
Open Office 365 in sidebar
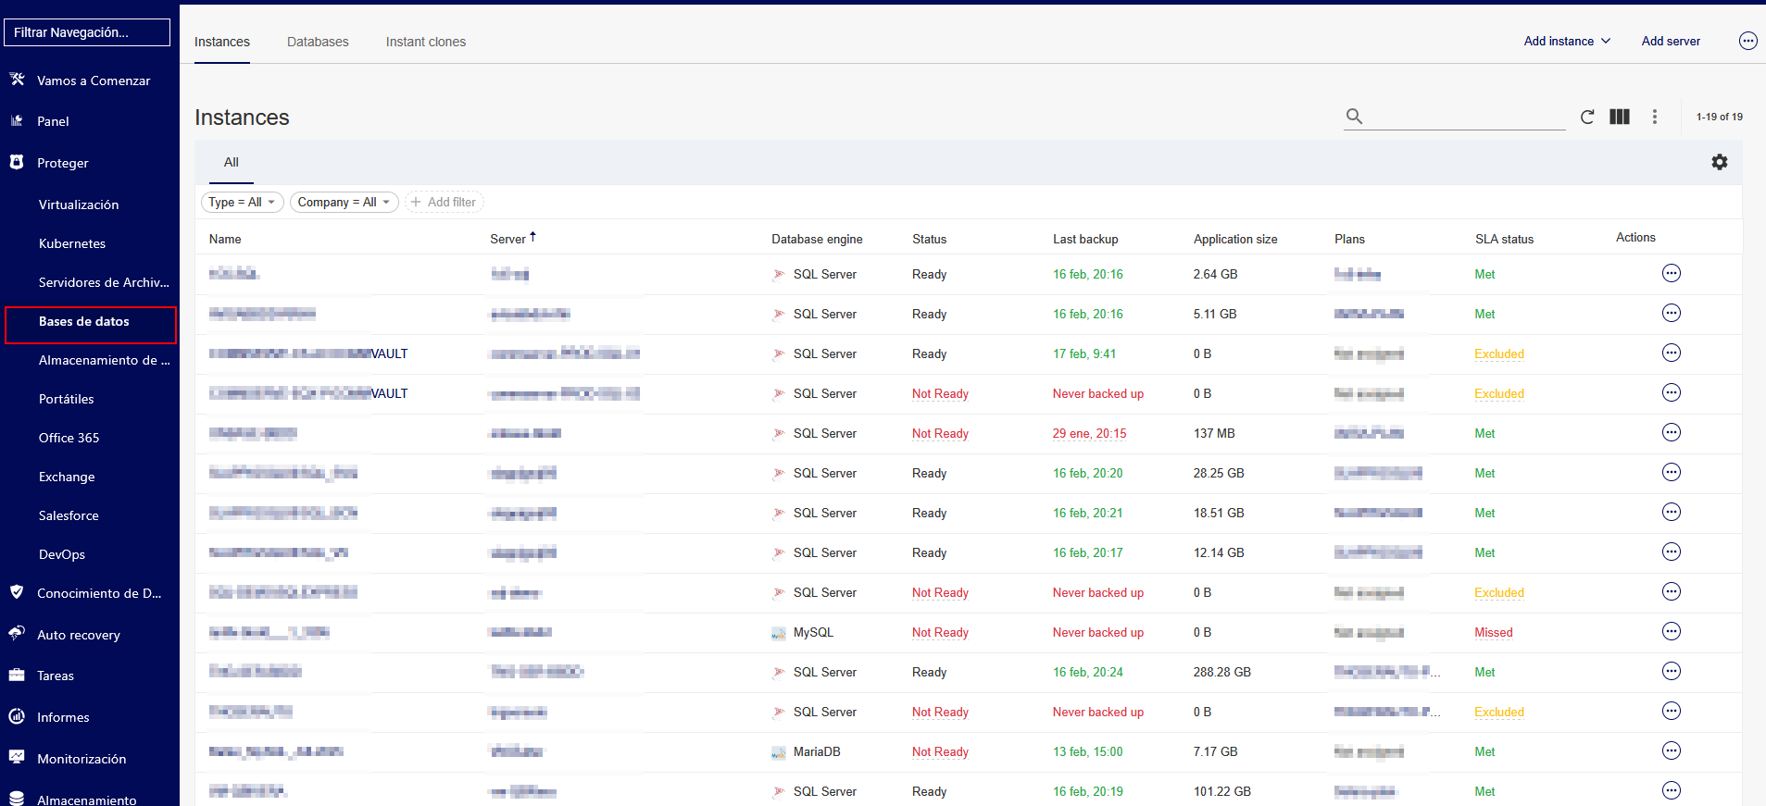tap(69, 438)
